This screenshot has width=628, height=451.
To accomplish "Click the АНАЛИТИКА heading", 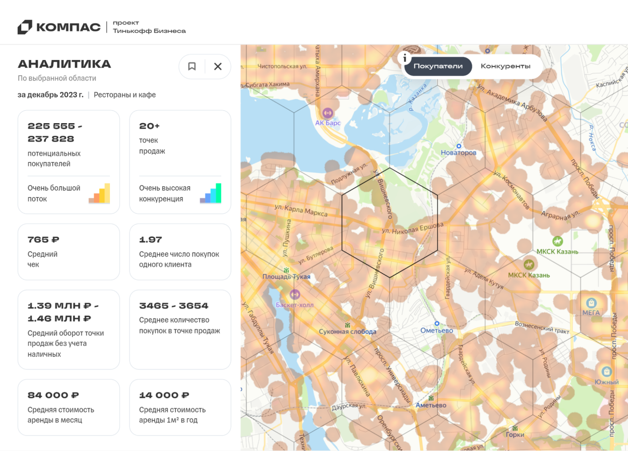I will point(64,64).
